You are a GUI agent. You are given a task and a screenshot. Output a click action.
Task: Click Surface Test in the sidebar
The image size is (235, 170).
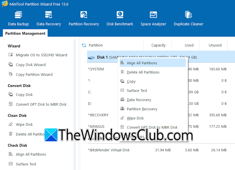pos(26,164)
